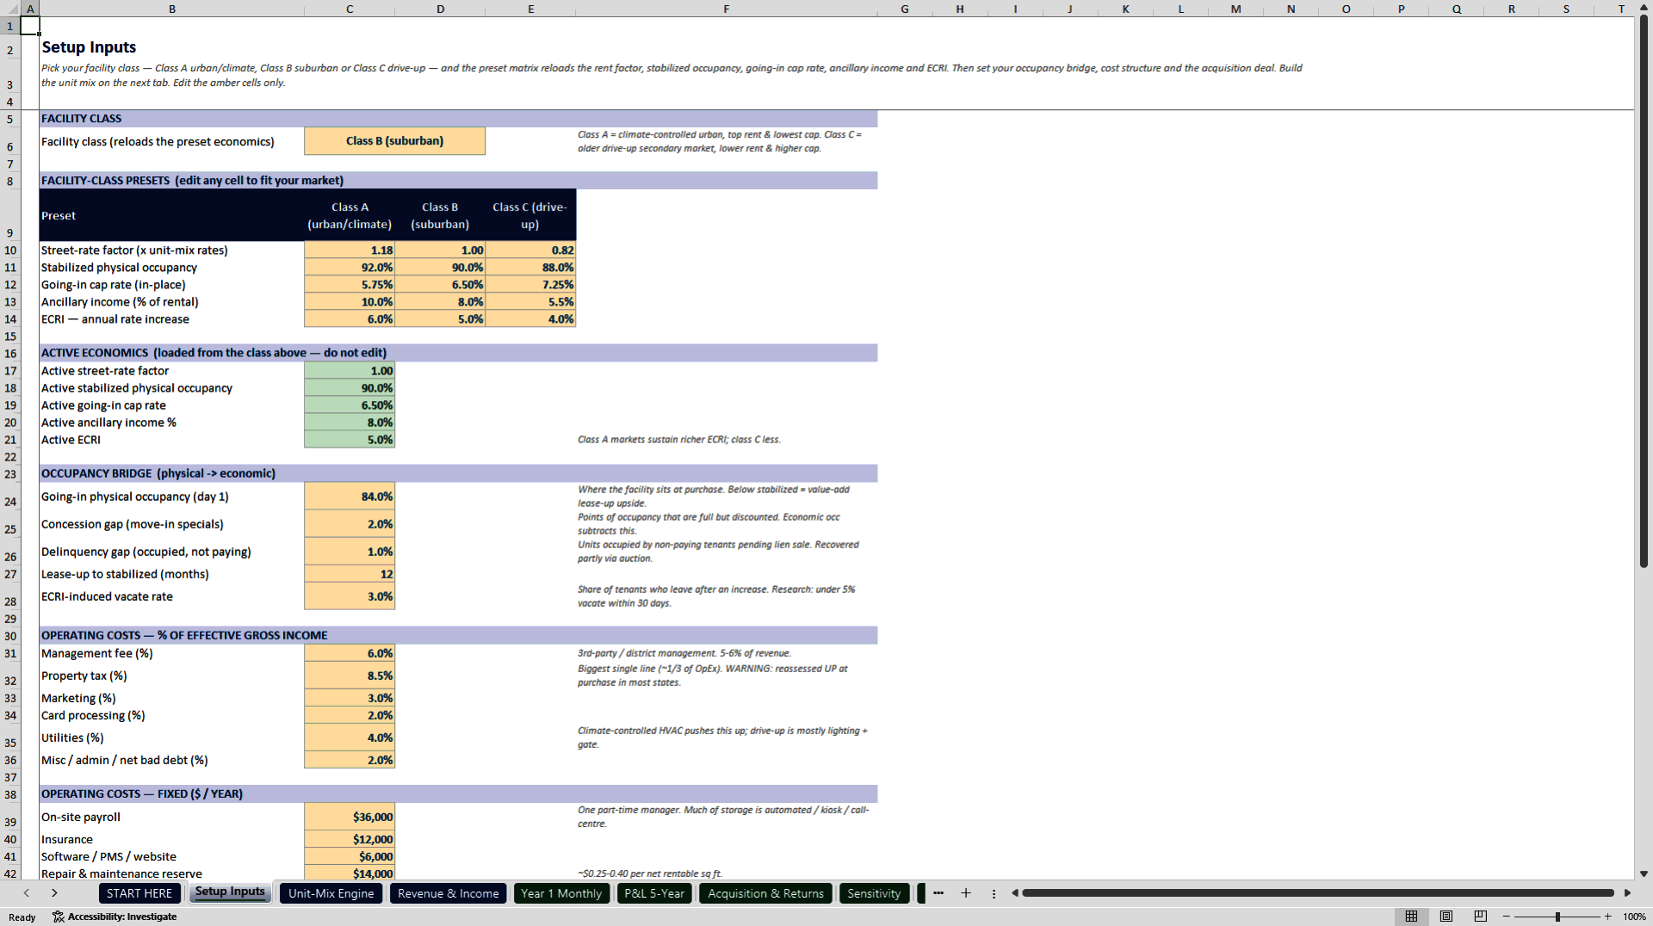This screenshot has width=1653, height=926.
Task: Open the P&L 5-Year sheet tab
Action: tap(654, 893)
